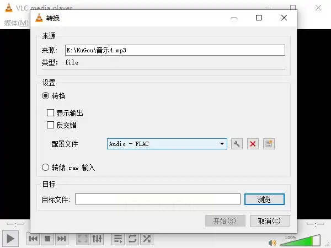331x248 pixels.
Task: Click the VLC cone icon in dialog title
Action: coord(39,18)
